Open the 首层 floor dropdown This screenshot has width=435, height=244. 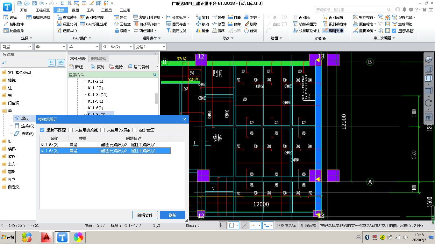[x=17, y=47]
